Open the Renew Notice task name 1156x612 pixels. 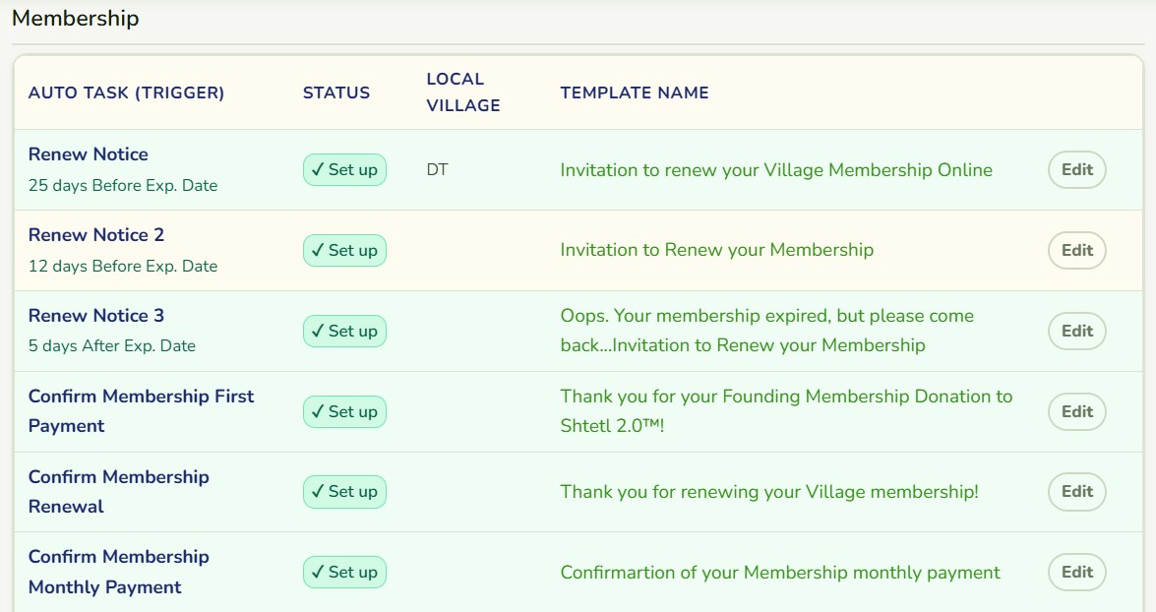(89, 154)
